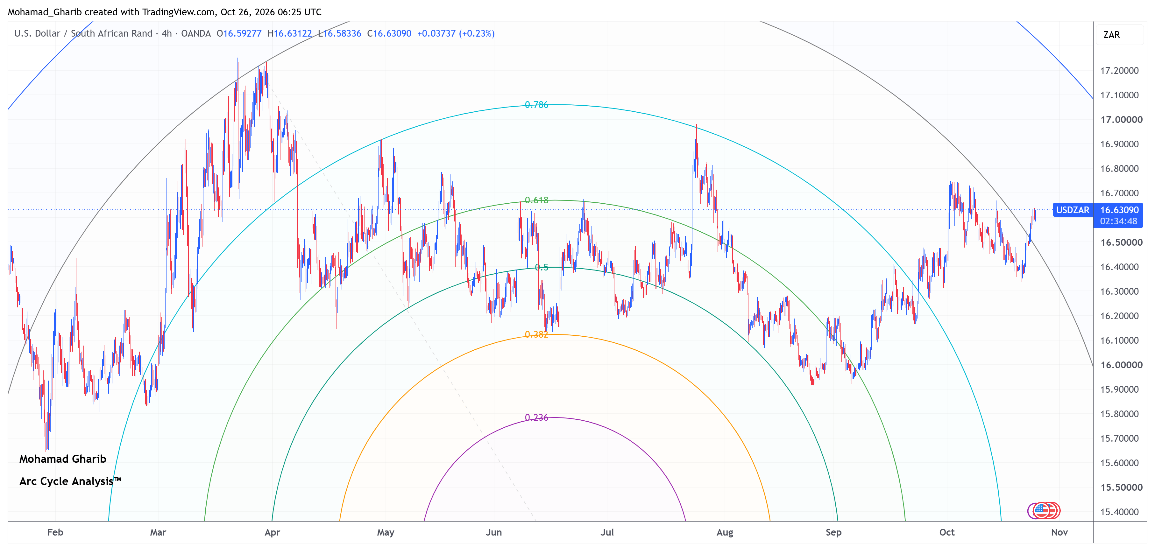This screenshot has height=547, width=1155.
Task: Click the 16.00000 price scale label
Action: [1121, 365]
